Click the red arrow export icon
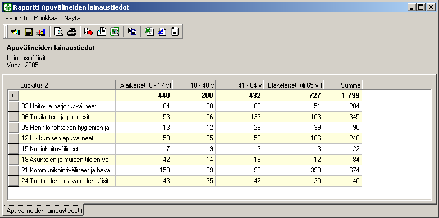Screen dimensions: 439x218 (89, 31)
